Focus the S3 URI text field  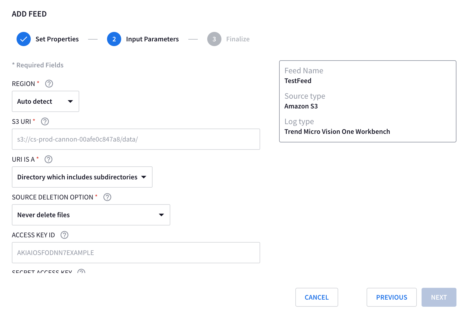click(136, 139)
